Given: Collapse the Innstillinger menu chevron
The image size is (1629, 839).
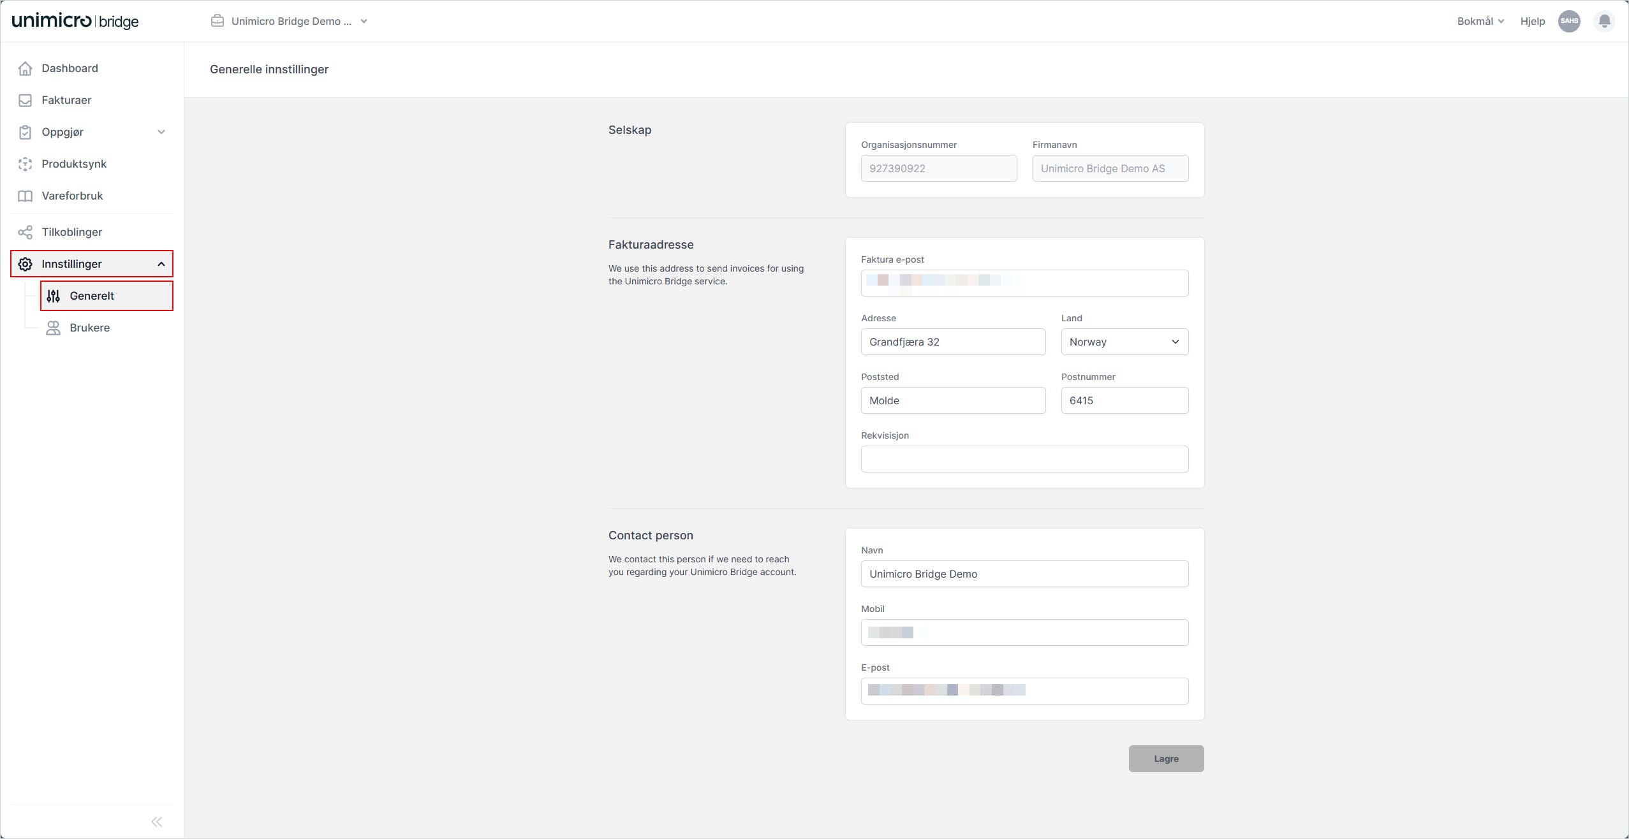Looking at the screenshot, I should point(161,264).
